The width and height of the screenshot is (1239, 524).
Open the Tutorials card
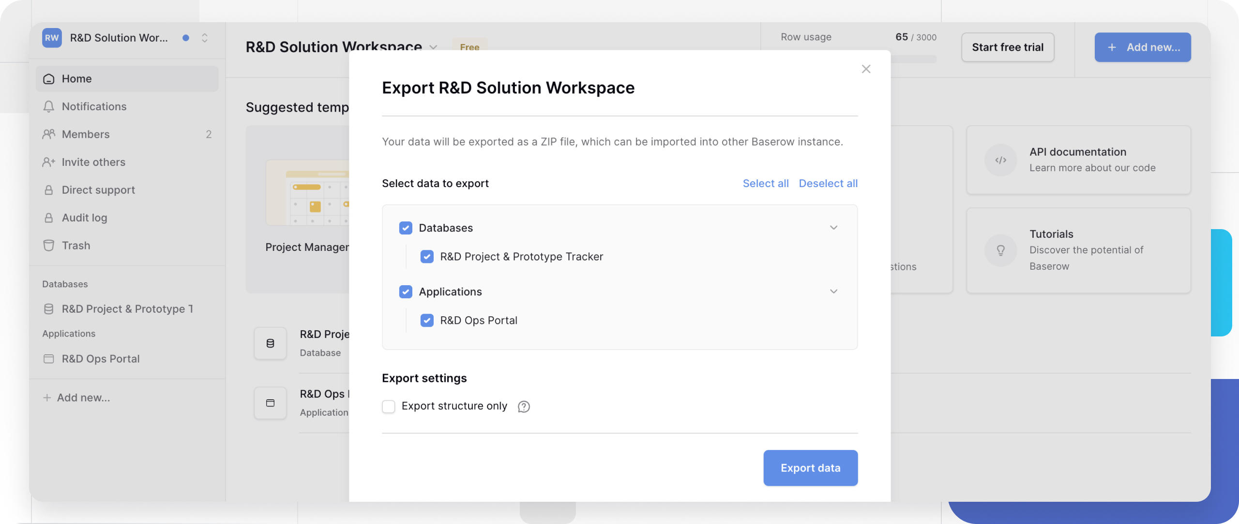pos(1078,250)
